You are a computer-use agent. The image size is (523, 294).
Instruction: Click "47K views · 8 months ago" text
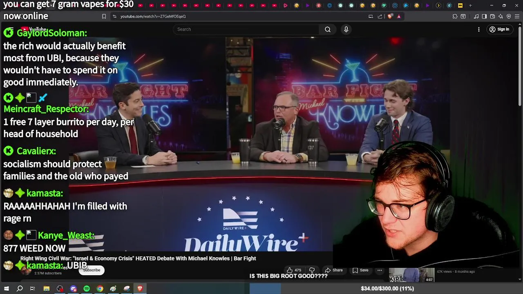[456, 272]
